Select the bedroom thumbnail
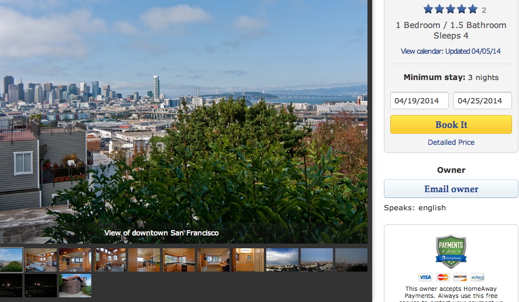This screenshot has width=519, height=302. coord(213,260)
